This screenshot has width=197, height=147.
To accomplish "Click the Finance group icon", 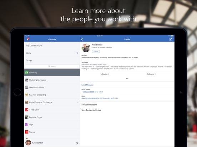I will click(x=27, y=132).
